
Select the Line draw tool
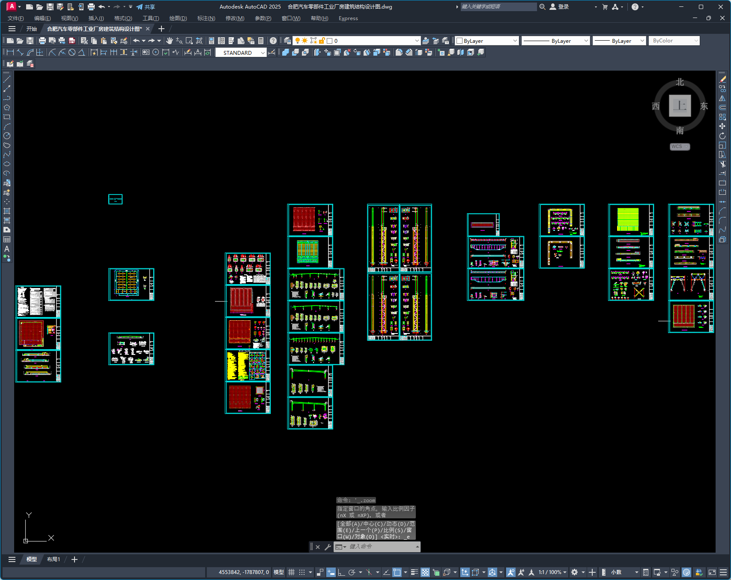(x=7, y=79)
